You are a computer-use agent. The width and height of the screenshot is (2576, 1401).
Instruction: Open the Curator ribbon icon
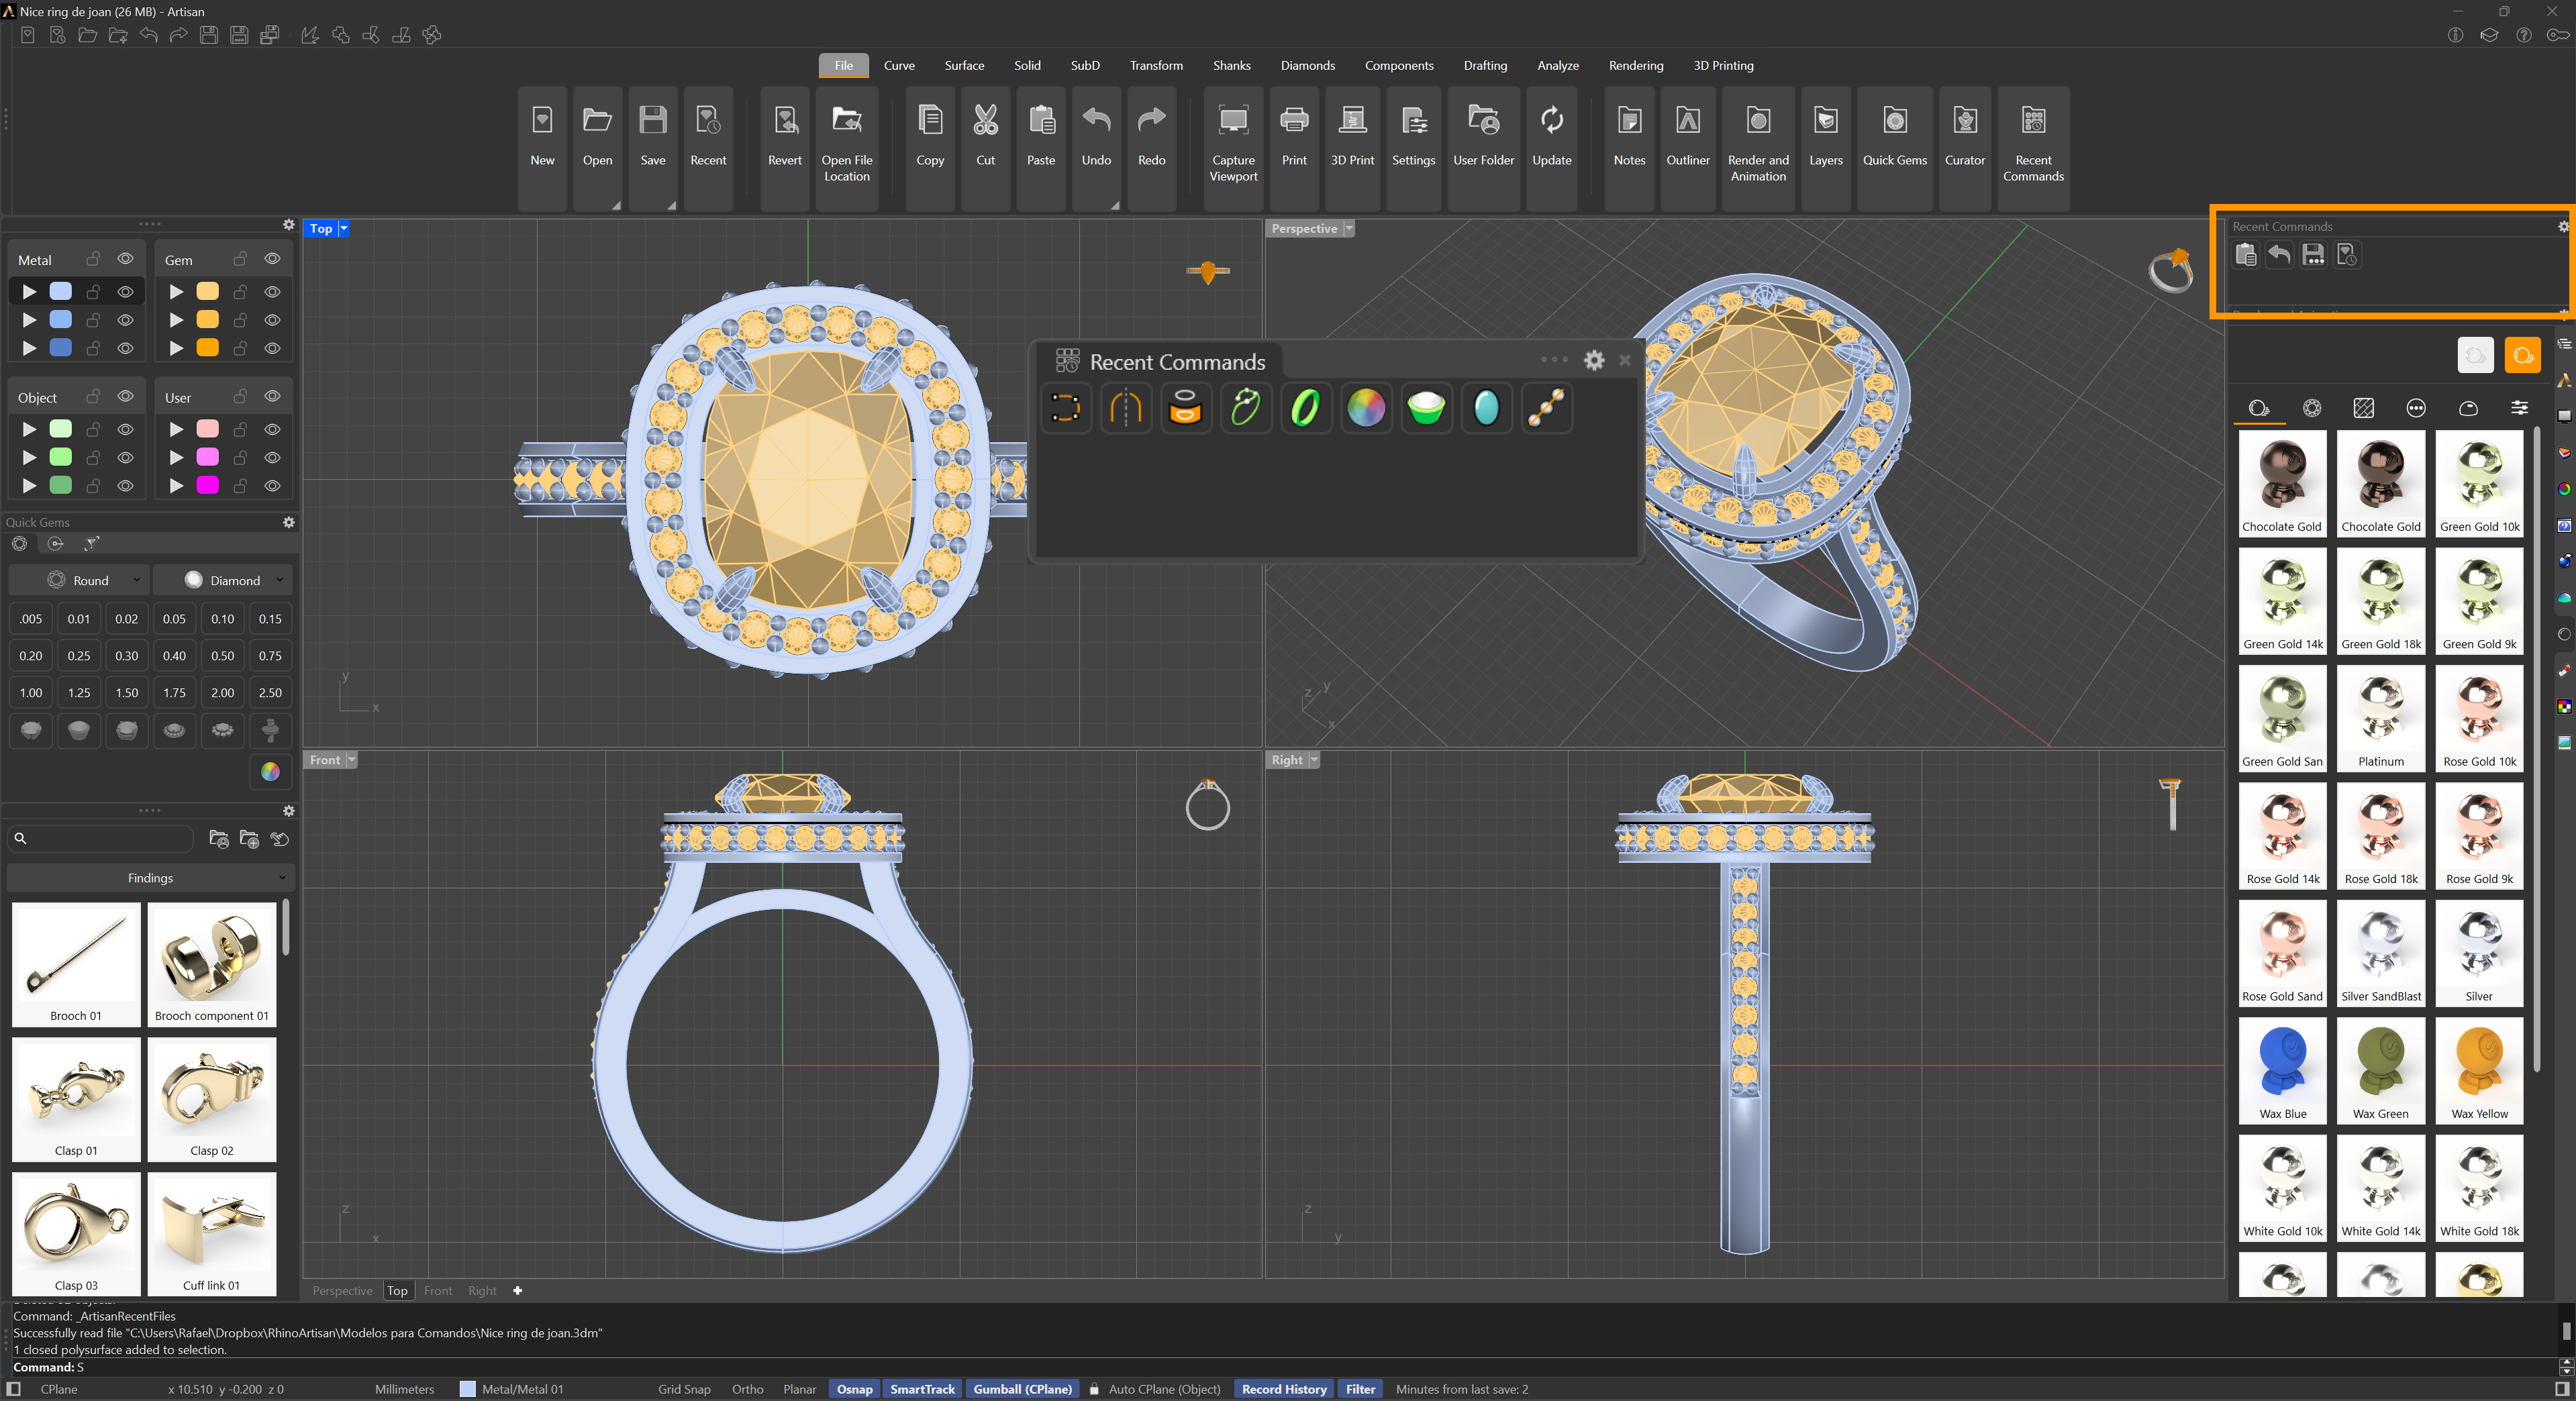coord(1965,121)
